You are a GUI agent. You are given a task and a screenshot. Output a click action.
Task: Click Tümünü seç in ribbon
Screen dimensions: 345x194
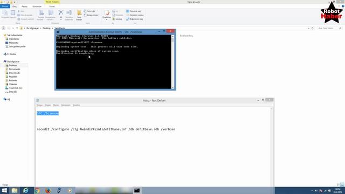(134, 11)
